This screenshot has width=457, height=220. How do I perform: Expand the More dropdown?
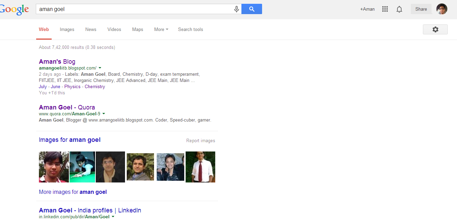point(161,30)
